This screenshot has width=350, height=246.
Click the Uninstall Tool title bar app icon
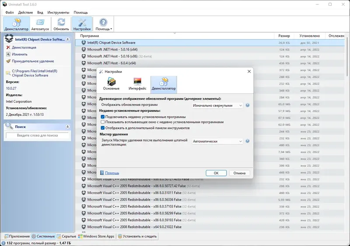coord(5,4)
